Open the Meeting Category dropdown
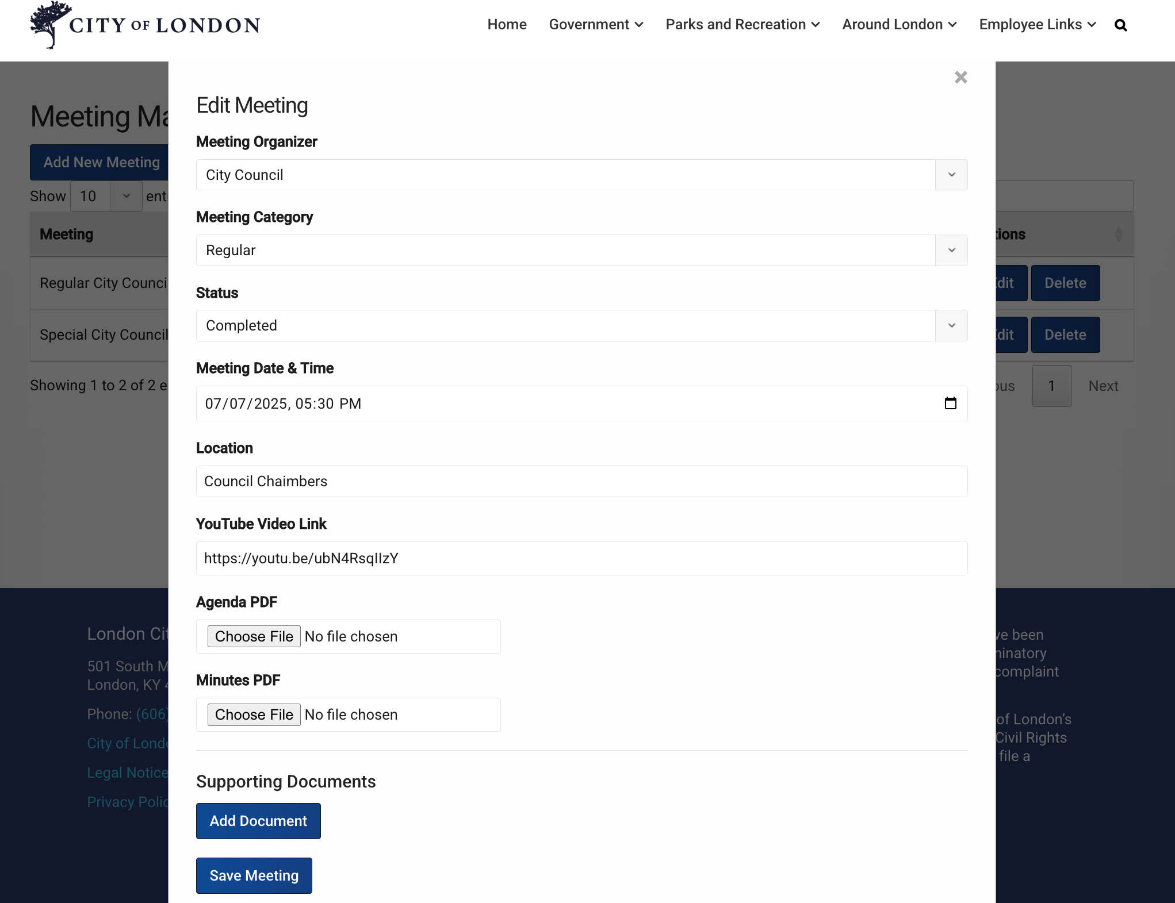Viewport: 1175px width, 903px height. (951, 250)
